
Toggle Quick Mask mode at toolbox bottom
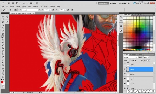3,86
